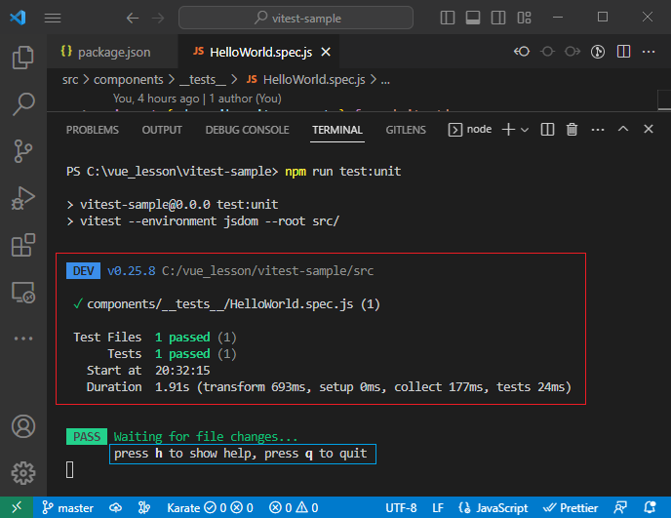
Task: Click the breadcrumb trailing ellipsis
Action: point(385,80)
